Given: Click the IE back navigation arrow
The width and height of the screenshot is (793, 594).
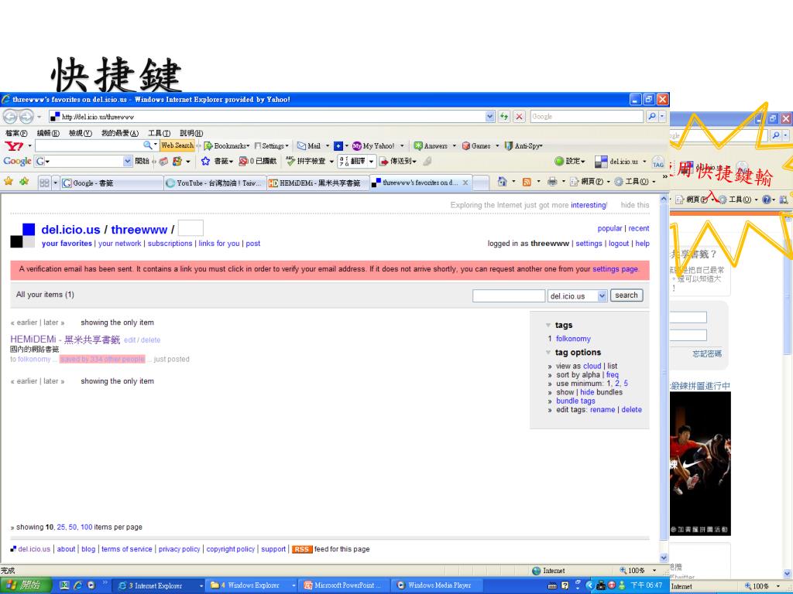Looking at the screenshot, I should (x=9, y=117).
